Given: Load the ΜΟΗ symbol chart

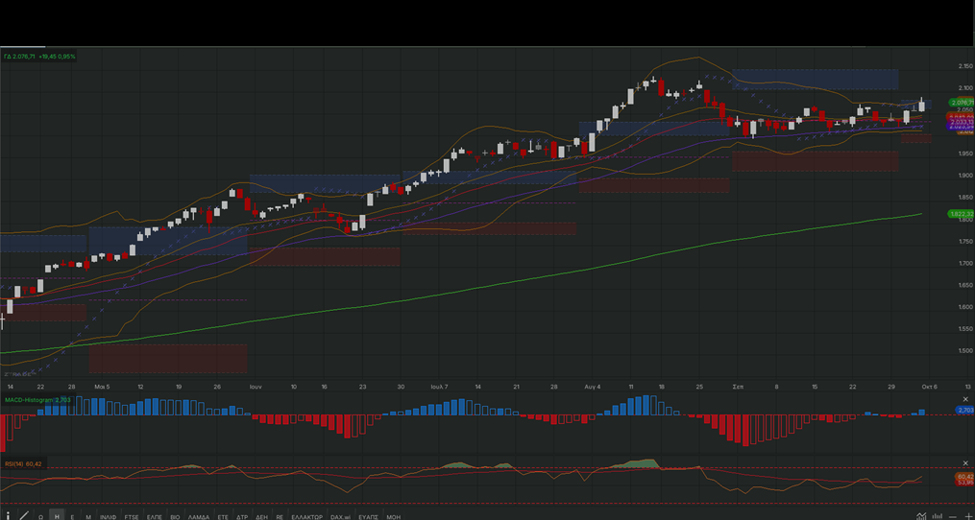Looking at the screenshot, I should point(394,517).
